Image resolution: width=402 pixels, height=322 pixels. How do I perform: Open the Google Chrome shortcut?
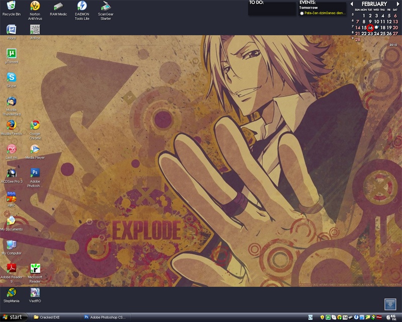point(35,130)
